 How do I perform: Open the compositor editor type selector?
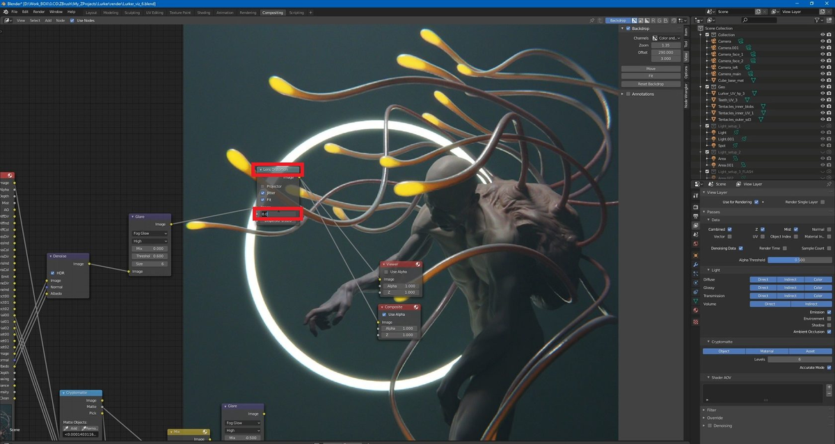point(8,21)
